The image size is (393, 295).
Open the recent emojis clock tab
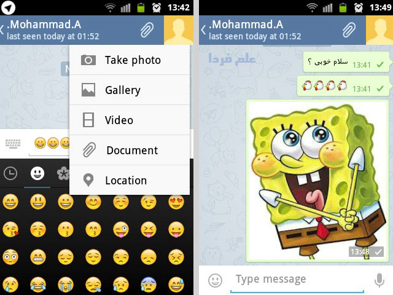pos(10,173)
